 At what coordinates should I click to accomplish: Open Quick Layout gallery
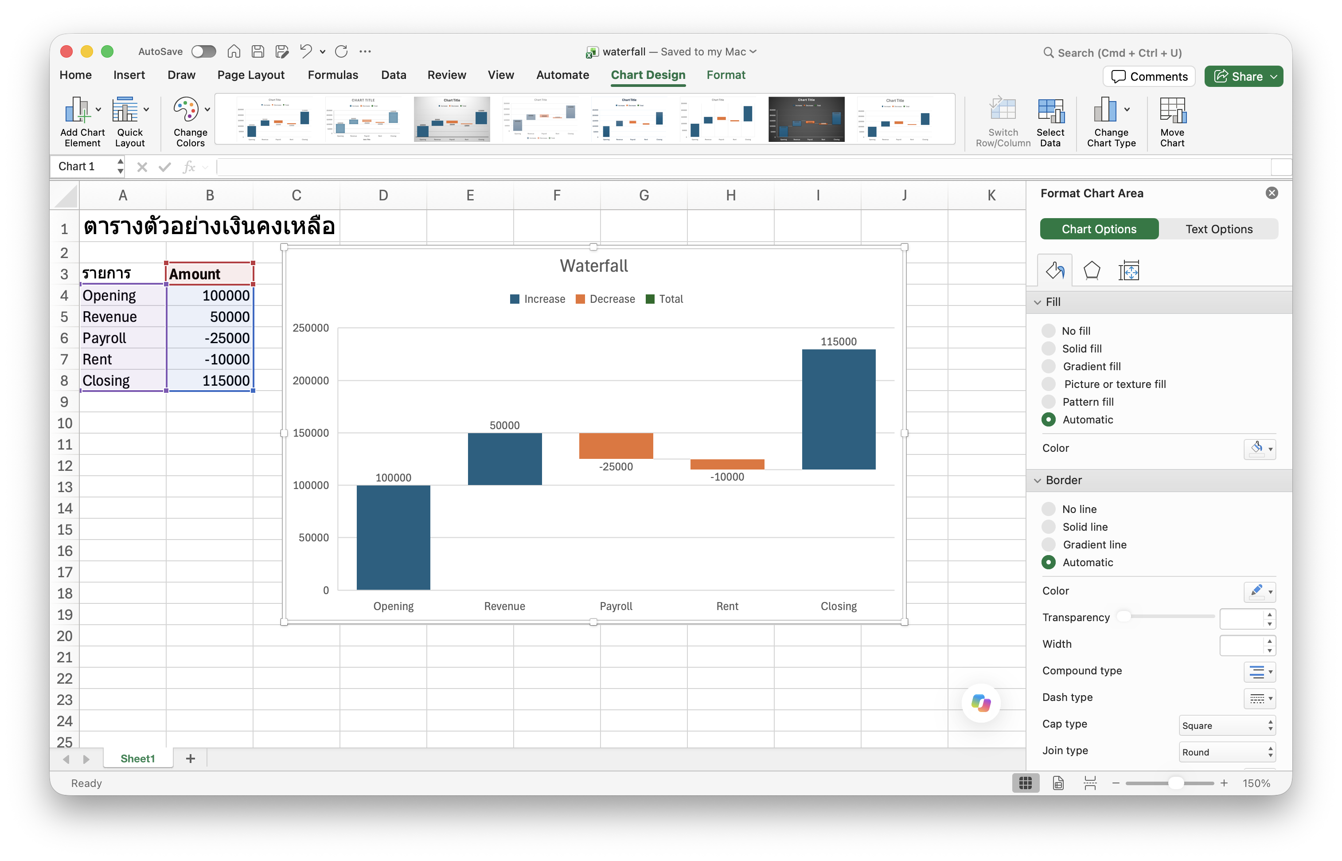coord(130,122)
